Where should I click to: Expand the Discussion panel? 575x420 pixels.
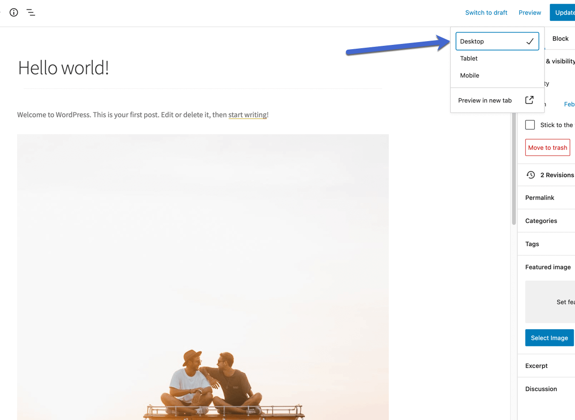[541, 389]
